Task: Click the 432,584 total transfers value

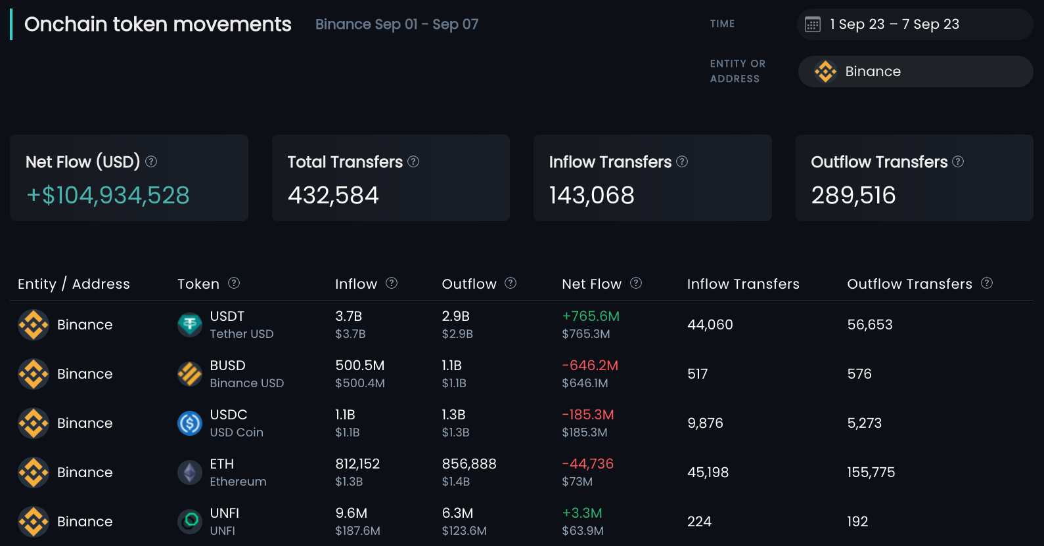Action: 333,196
